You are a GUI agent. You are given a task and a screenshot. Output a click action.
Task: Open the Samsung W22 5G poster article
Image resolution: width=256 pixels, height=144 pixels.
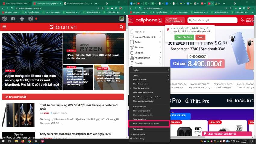[79, 107]
